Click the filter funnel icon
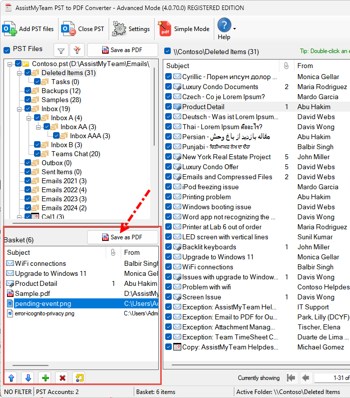Screen dimensions: 350x398 click(61, 50)
